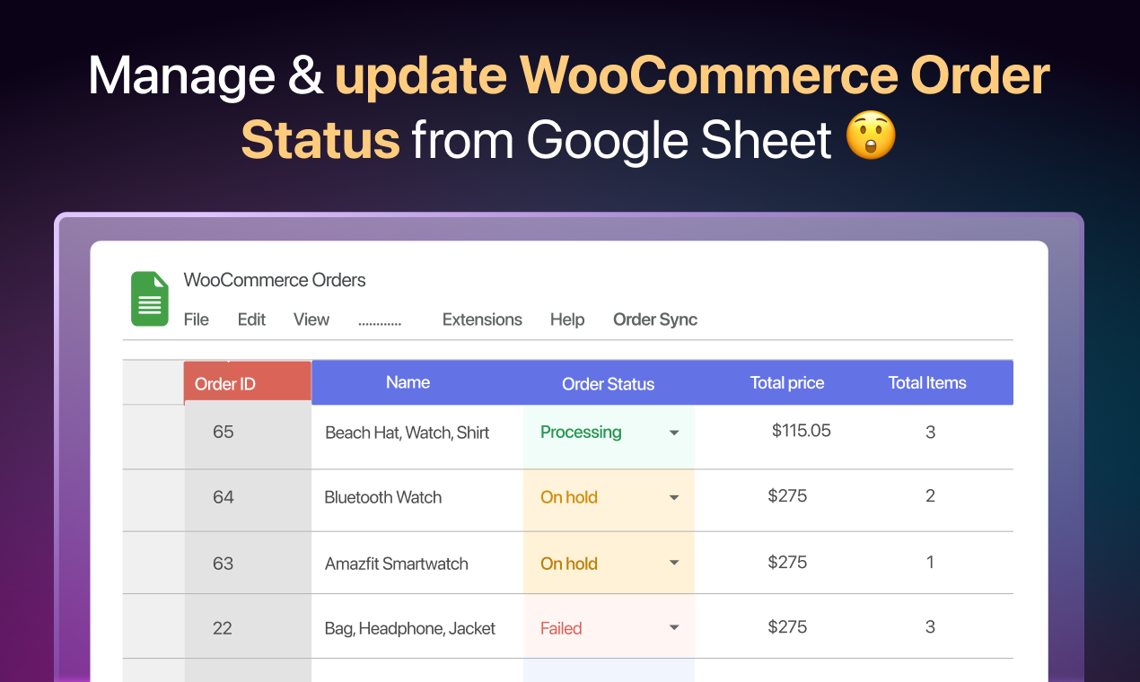Click the Order Status column header
The width and height of the screenshot is (1140, 682).
608,383
